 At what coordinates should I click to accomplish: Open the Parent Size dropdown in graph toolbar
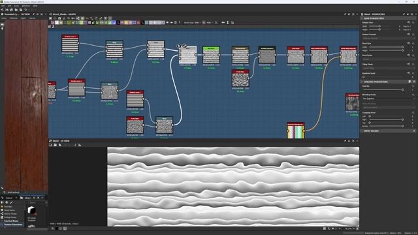(x=193, y=23)
